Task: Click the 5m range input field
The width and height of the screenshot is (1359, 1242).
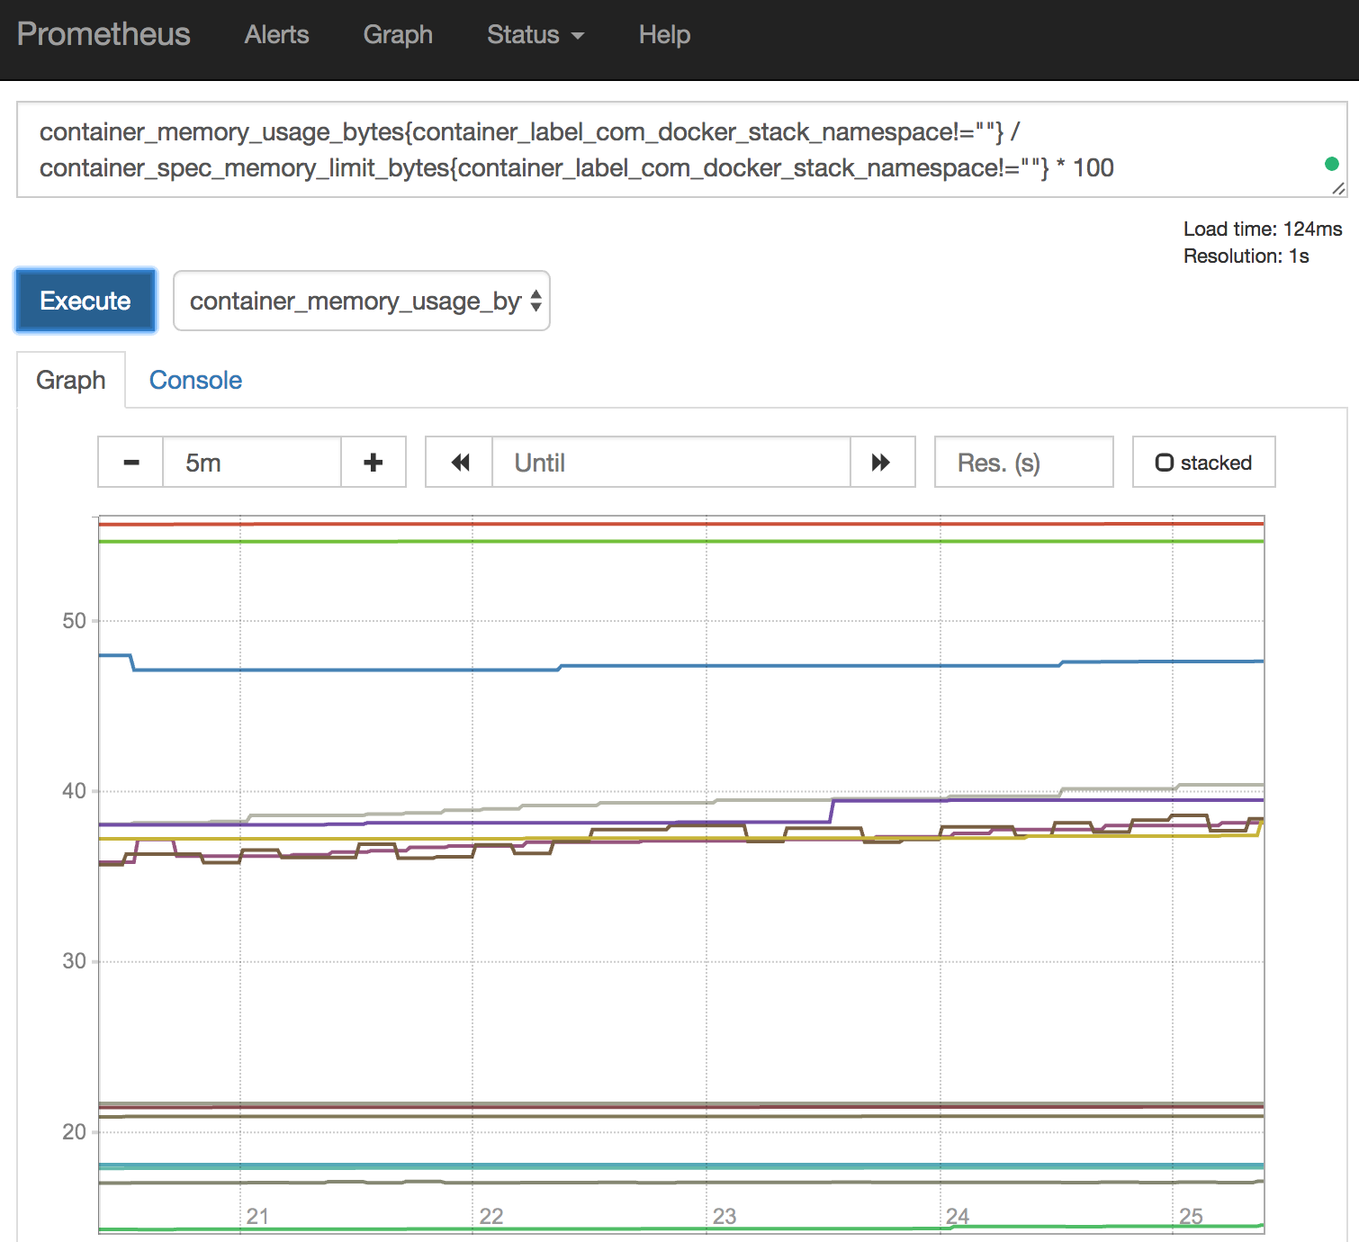Action: tap(251, 463)
